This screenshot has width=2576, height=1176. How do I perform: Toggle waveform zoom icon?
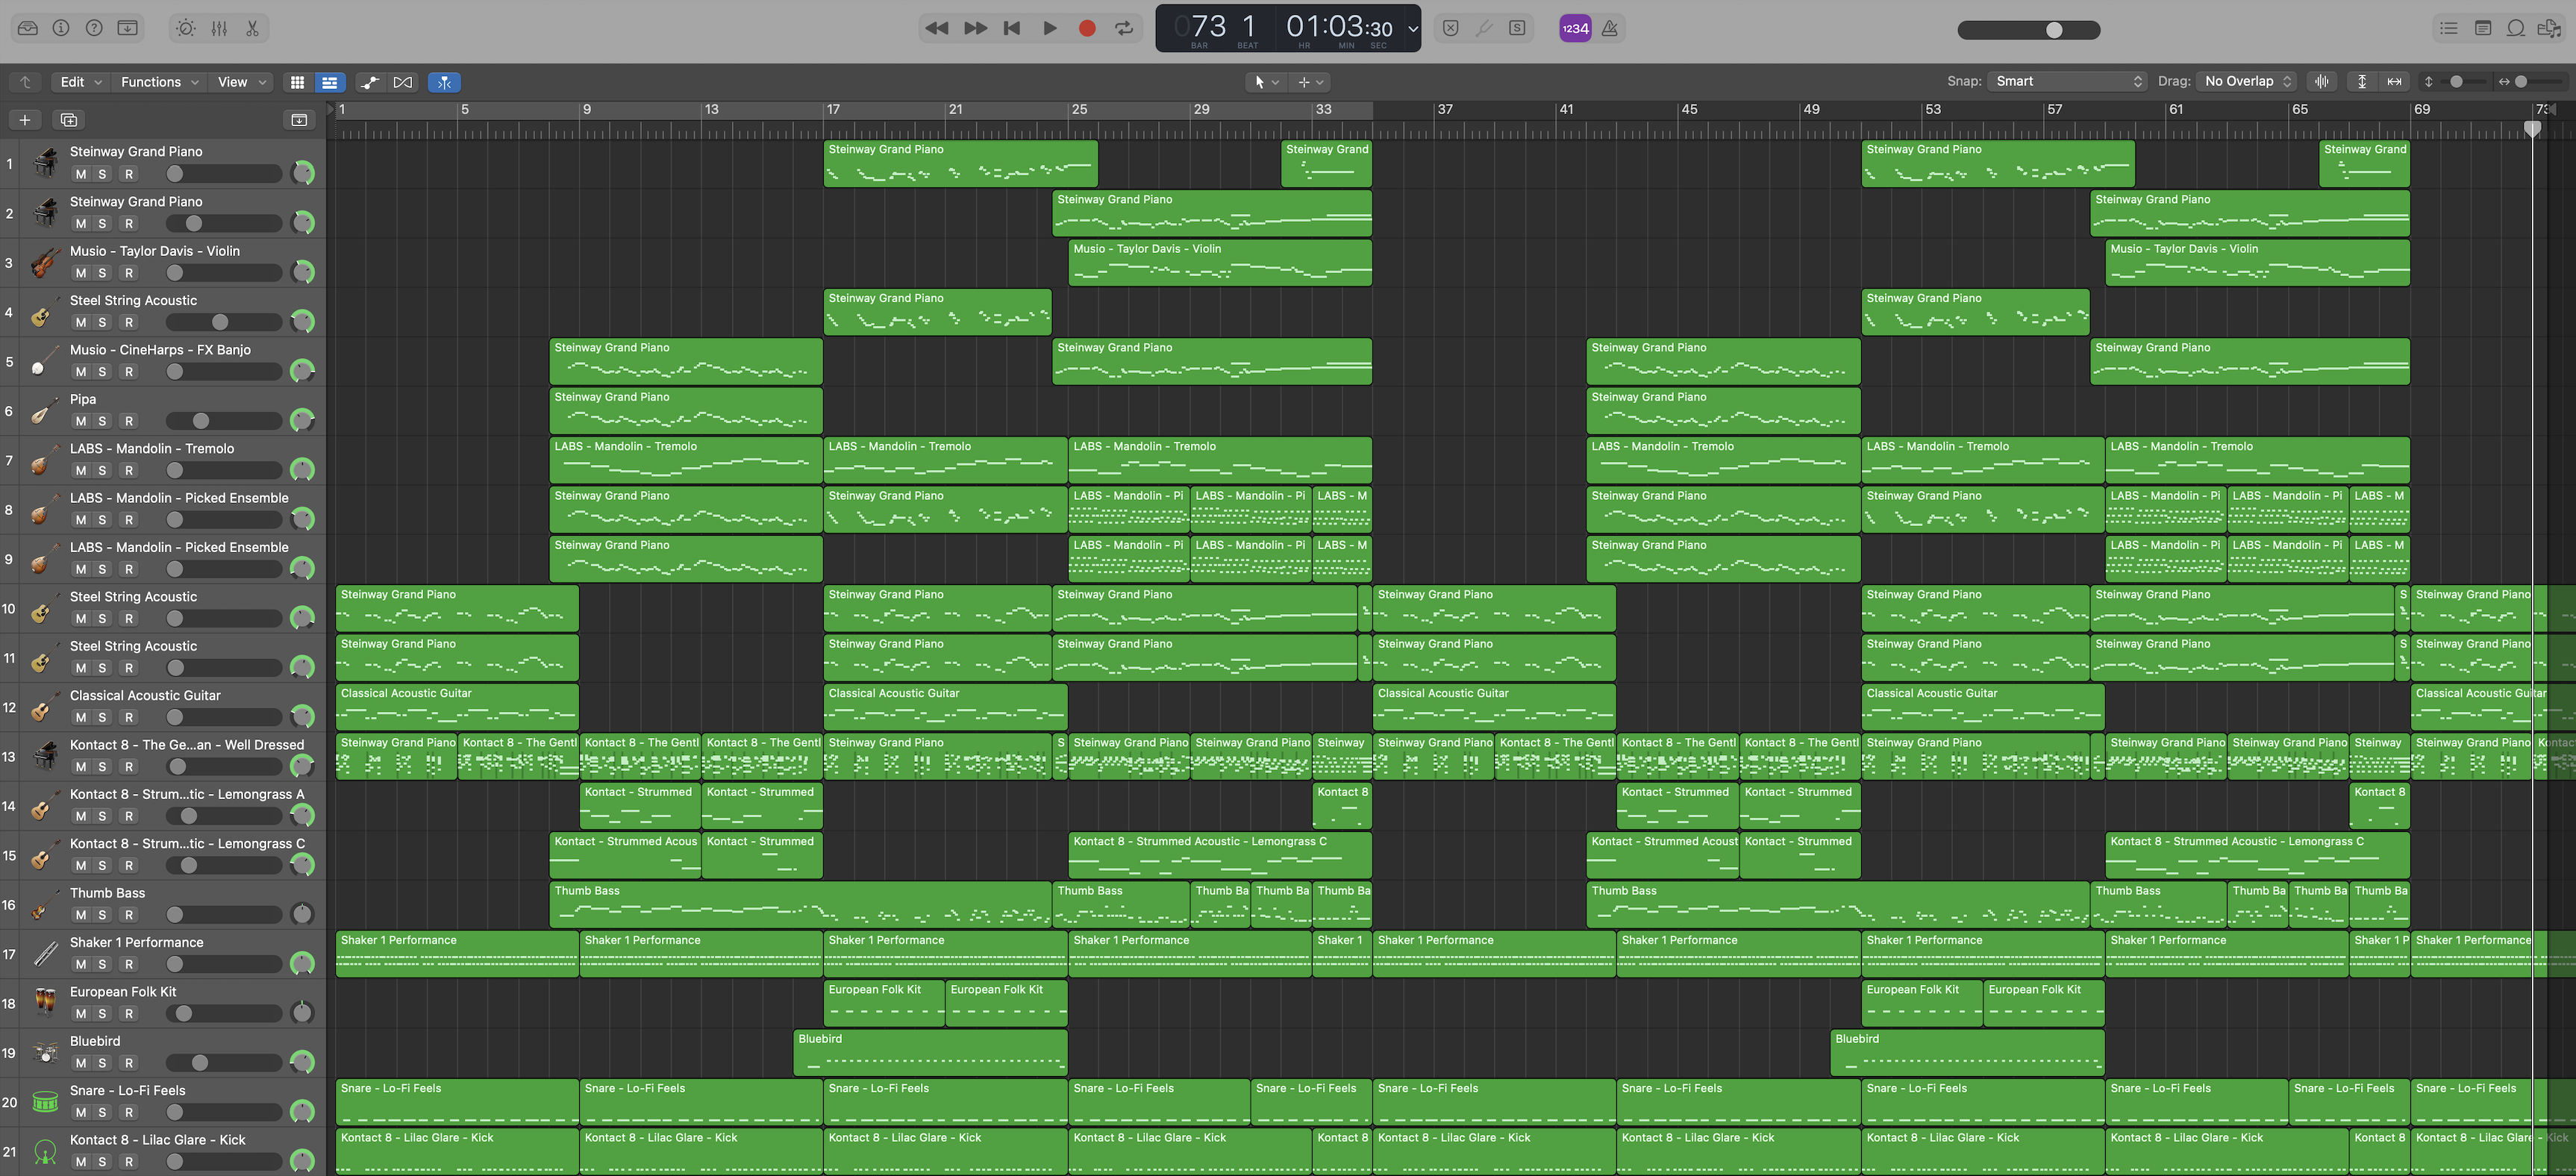click(x=2322, y=81)
